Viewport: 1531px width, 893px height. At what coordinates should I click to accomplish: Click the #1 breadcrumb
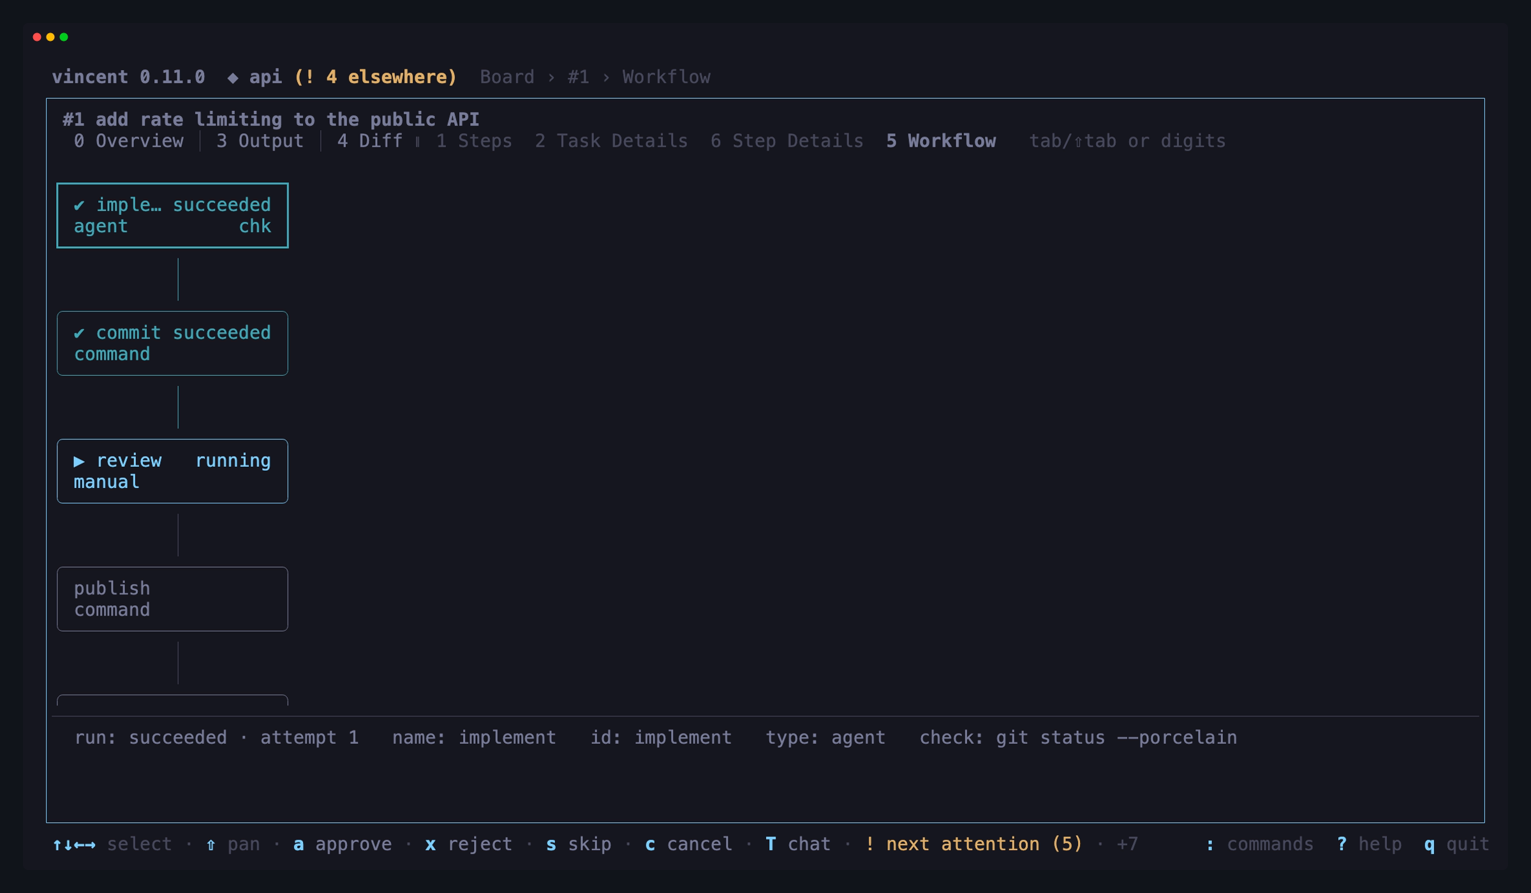click(578, 77)
